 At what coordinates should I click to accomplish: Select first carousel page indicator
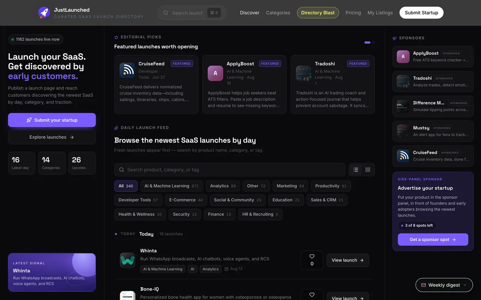click(368, 42)
